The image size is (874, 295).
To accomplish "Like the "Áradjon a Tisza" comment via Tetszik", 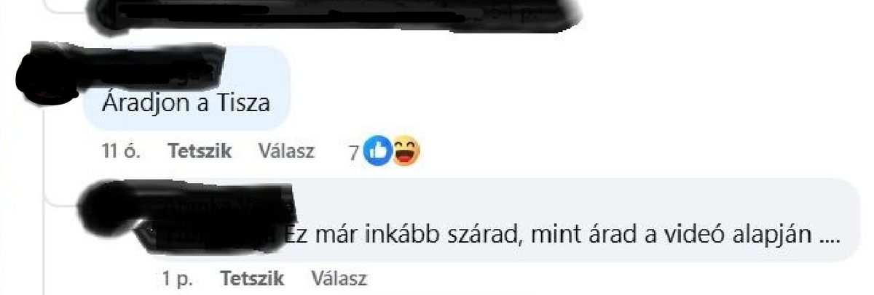I will pyautogui.click(x=200, y=151).
